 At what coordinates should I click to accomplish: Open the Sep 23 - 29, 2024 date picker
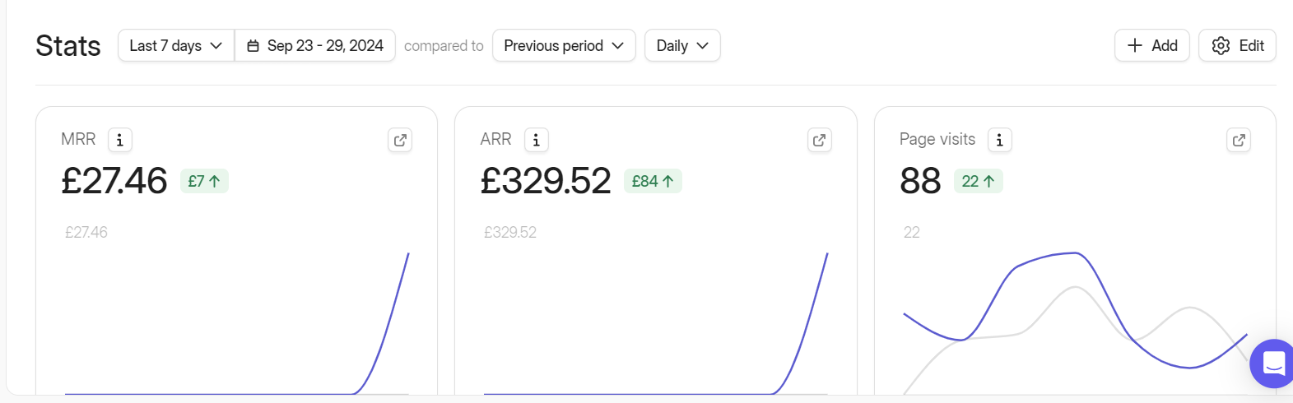tap(315, 45)
